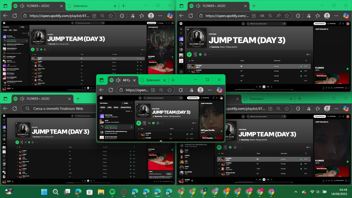Mute the FLOWER • JISOO tab in the top-right window

point(198,6)
